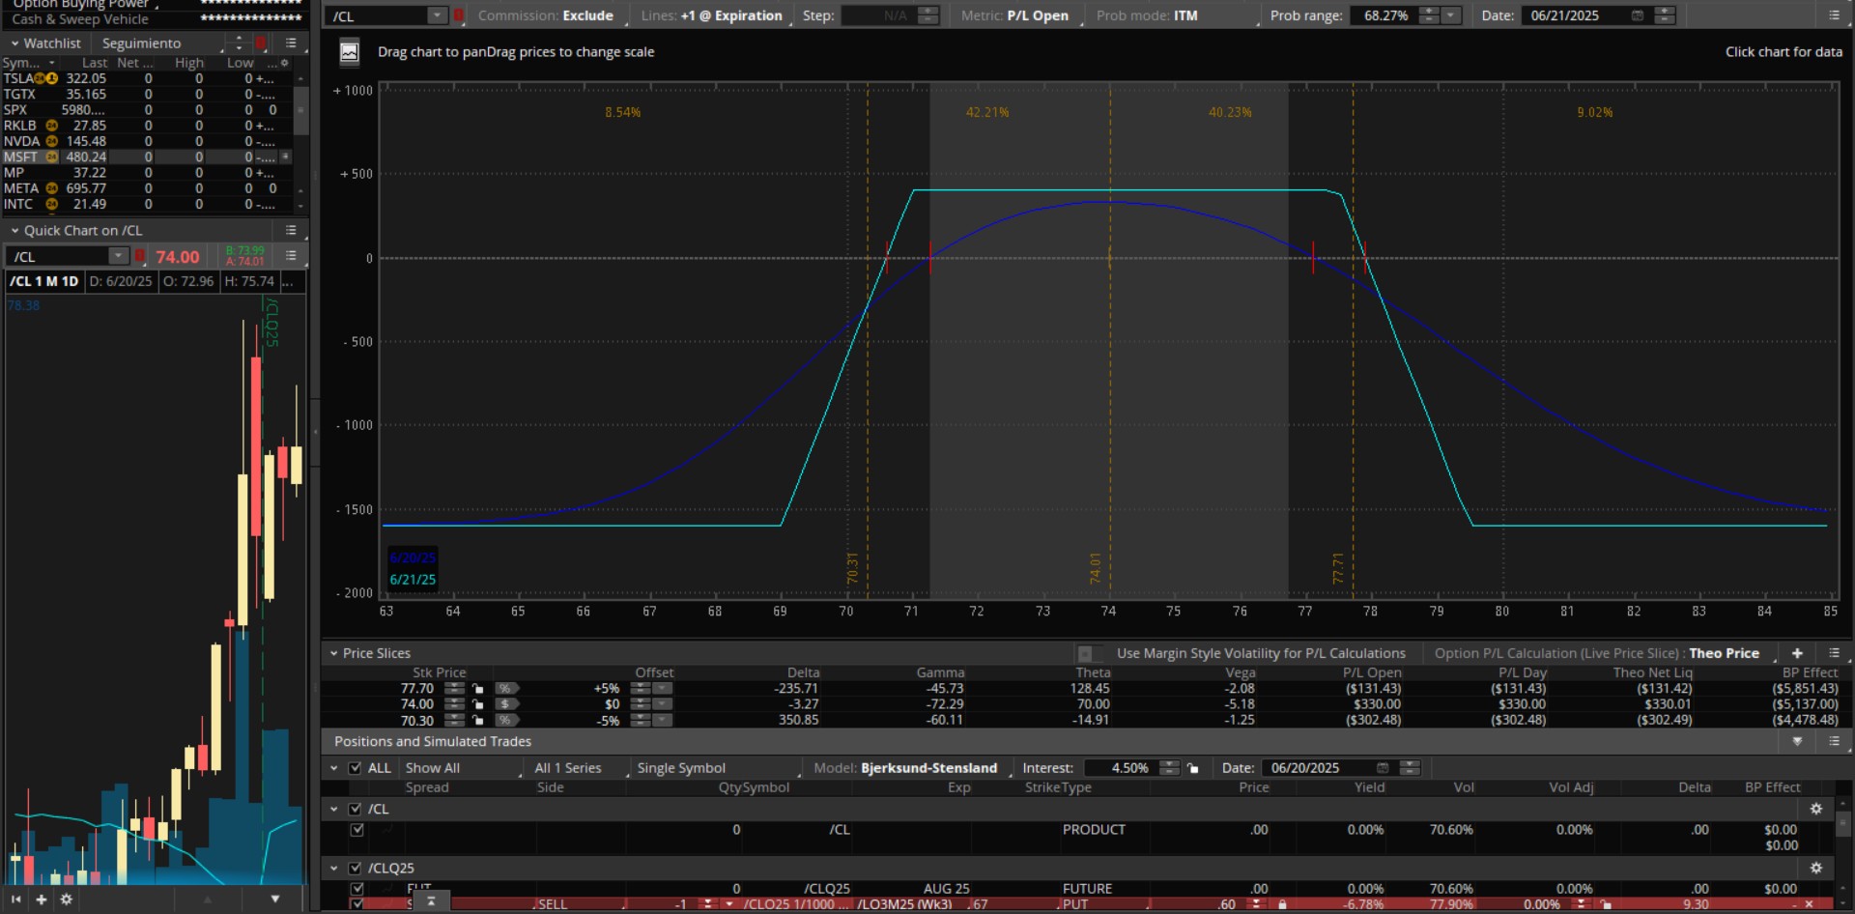Image resolution: width=1855 pixels, height=914 pixels.
Task: Toggle Use Margin Style Volatility checkbox
Action: point(1086,654)
